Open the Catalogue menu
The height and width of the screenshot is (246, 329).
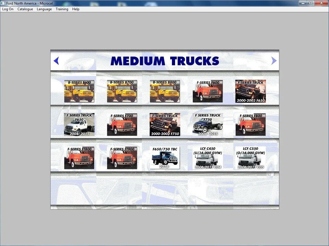(x=25, y=9)
